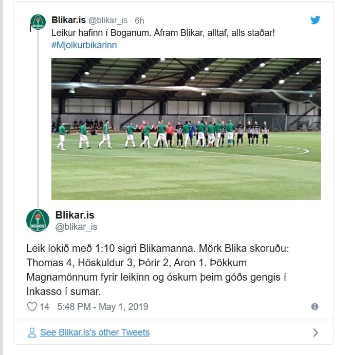The image size is (349, 355).
Task: Open the football match photo
Action: pos(186,129)
